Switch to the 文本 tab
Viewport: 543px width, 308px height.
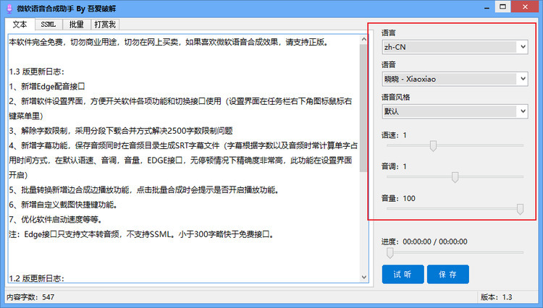[20, 24]
